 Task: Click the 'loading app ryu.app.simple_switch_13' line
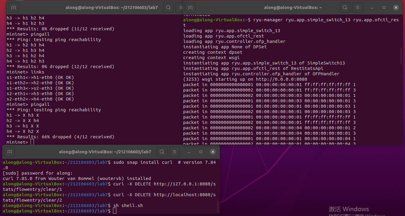(232, 31)
